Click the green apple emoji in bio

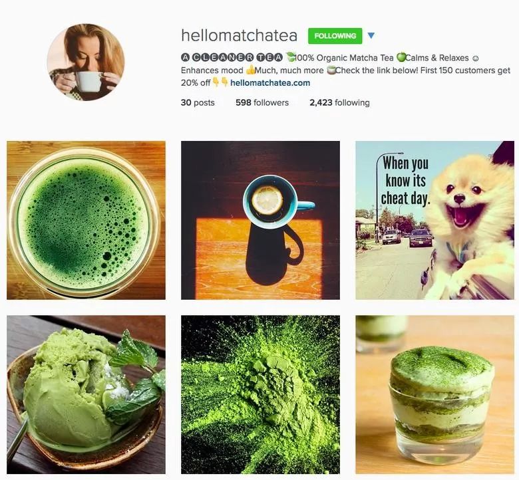(x=401, y=57)
